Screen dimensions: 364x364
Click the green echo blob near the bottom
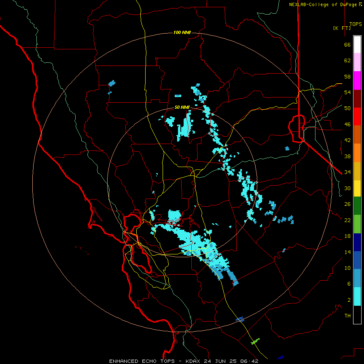click(255, 341)
